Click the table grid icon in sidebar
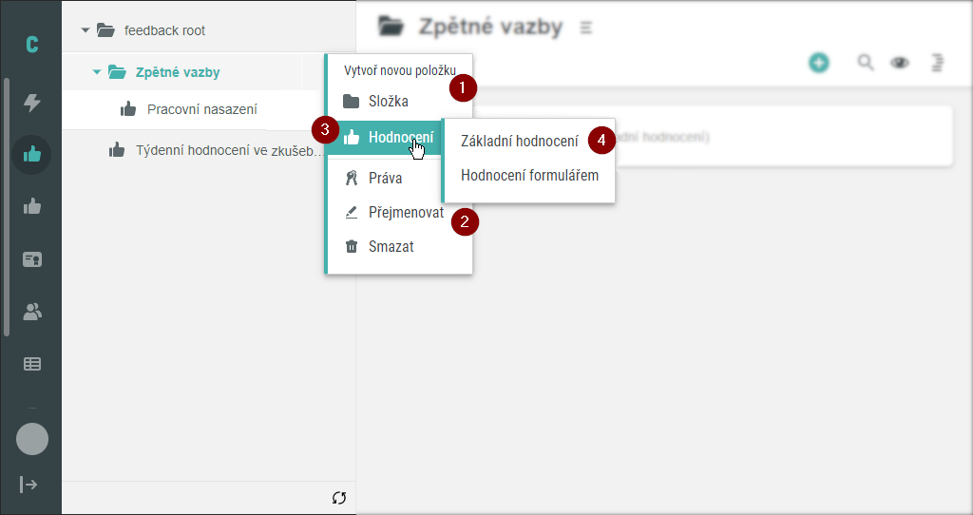The image size is (973, 515). coord(32,363)
